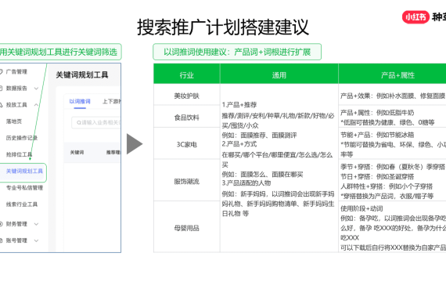Expand the 数据报告 chevron
Screen dimensions: 446x282
[x=37, y=89]
